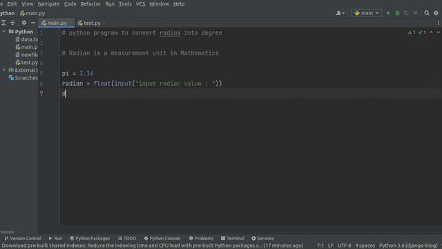Place cursor in the pi = 3.14 line
The width and height of the screenshot is (442, 249).
[77, 73]
